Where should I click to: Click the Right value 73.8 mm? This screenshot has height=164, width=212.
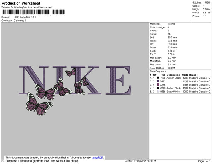(x=172, y=41)
